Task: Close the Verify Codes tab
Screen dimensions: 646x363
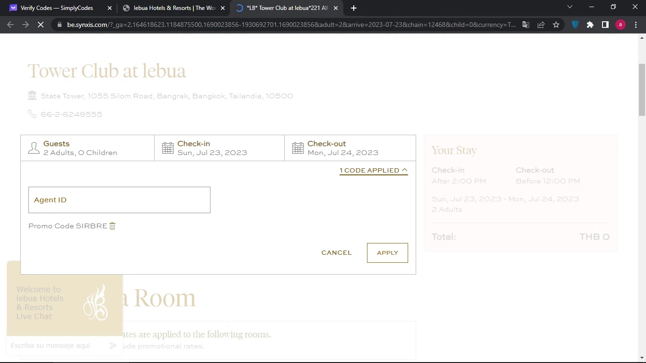Action: [110, 8]
